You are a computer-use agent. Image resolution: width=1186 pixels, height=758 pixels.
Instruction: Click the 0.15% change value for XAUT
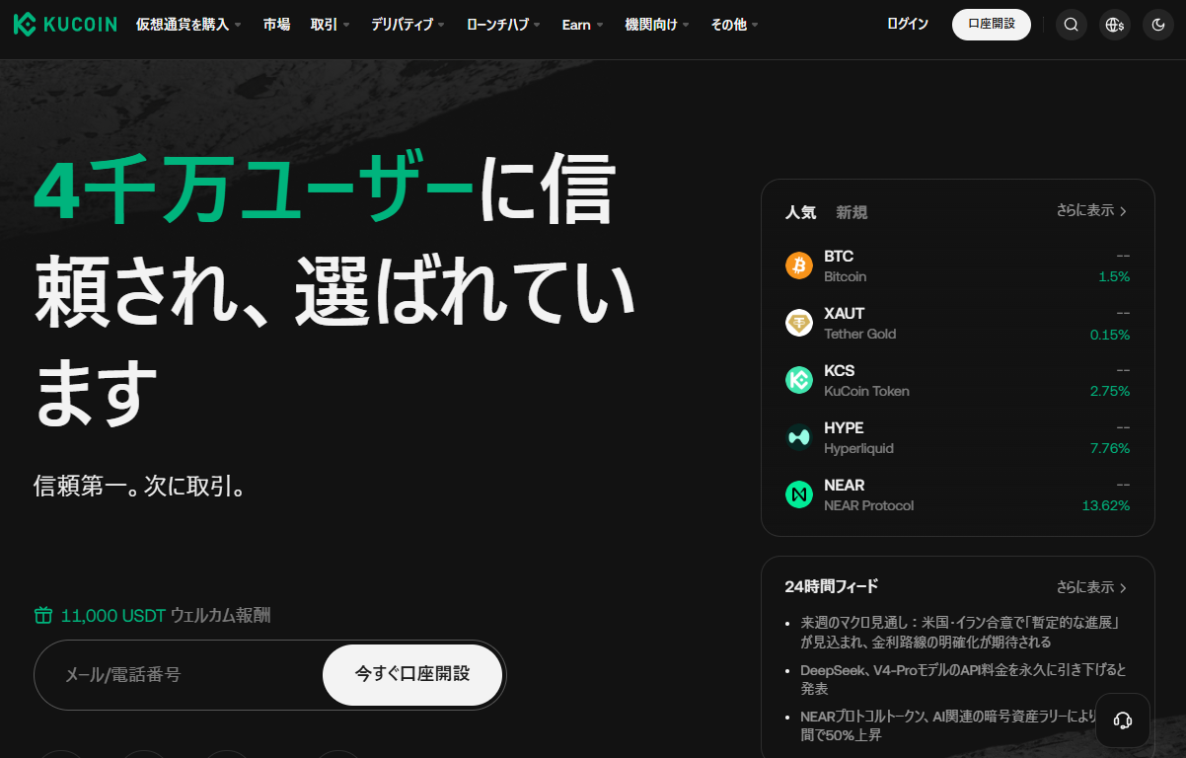pyautogui.click(x=1110, y=334)
